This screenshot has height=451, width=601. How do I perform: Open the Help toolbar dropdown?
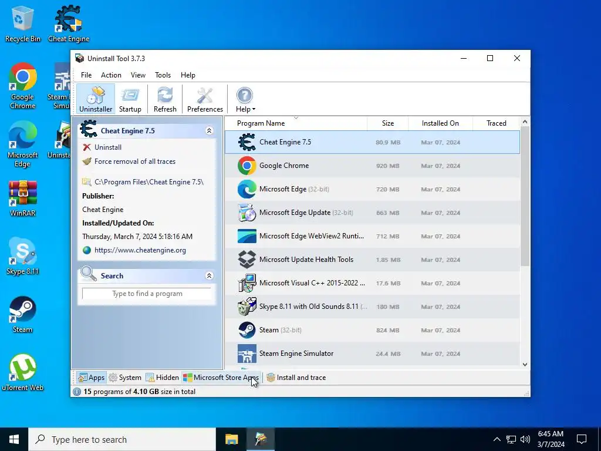[245, 99]
